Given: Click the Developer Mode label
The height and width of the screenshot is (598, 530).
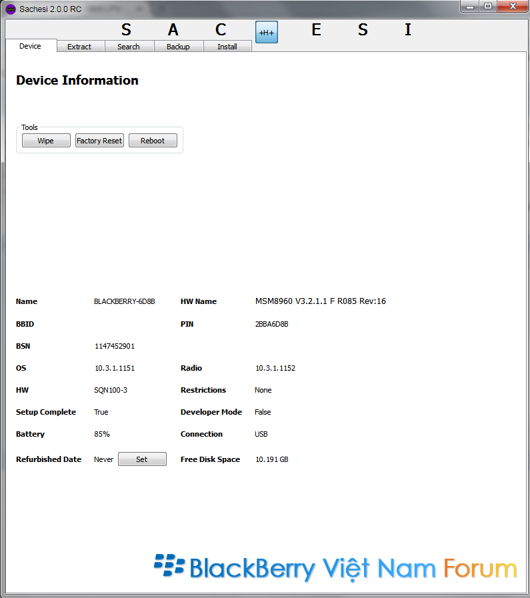Looking at the screenshot, I should pos(211,412).
